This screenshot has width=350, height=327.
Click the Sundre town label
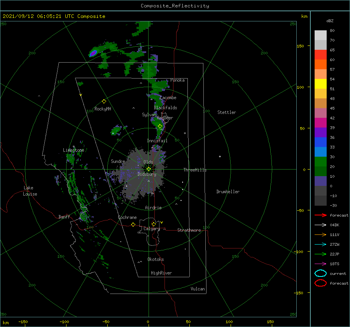click(x=118, y=161)
